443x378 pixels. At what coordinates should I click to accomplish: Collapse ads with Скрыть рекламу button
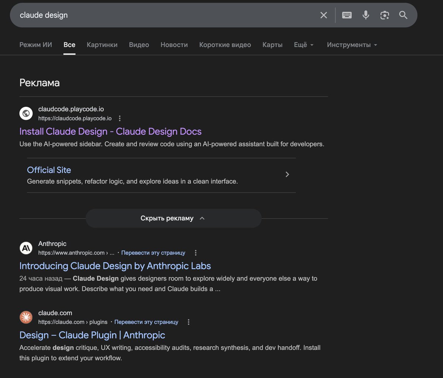(x=174, y=218)
